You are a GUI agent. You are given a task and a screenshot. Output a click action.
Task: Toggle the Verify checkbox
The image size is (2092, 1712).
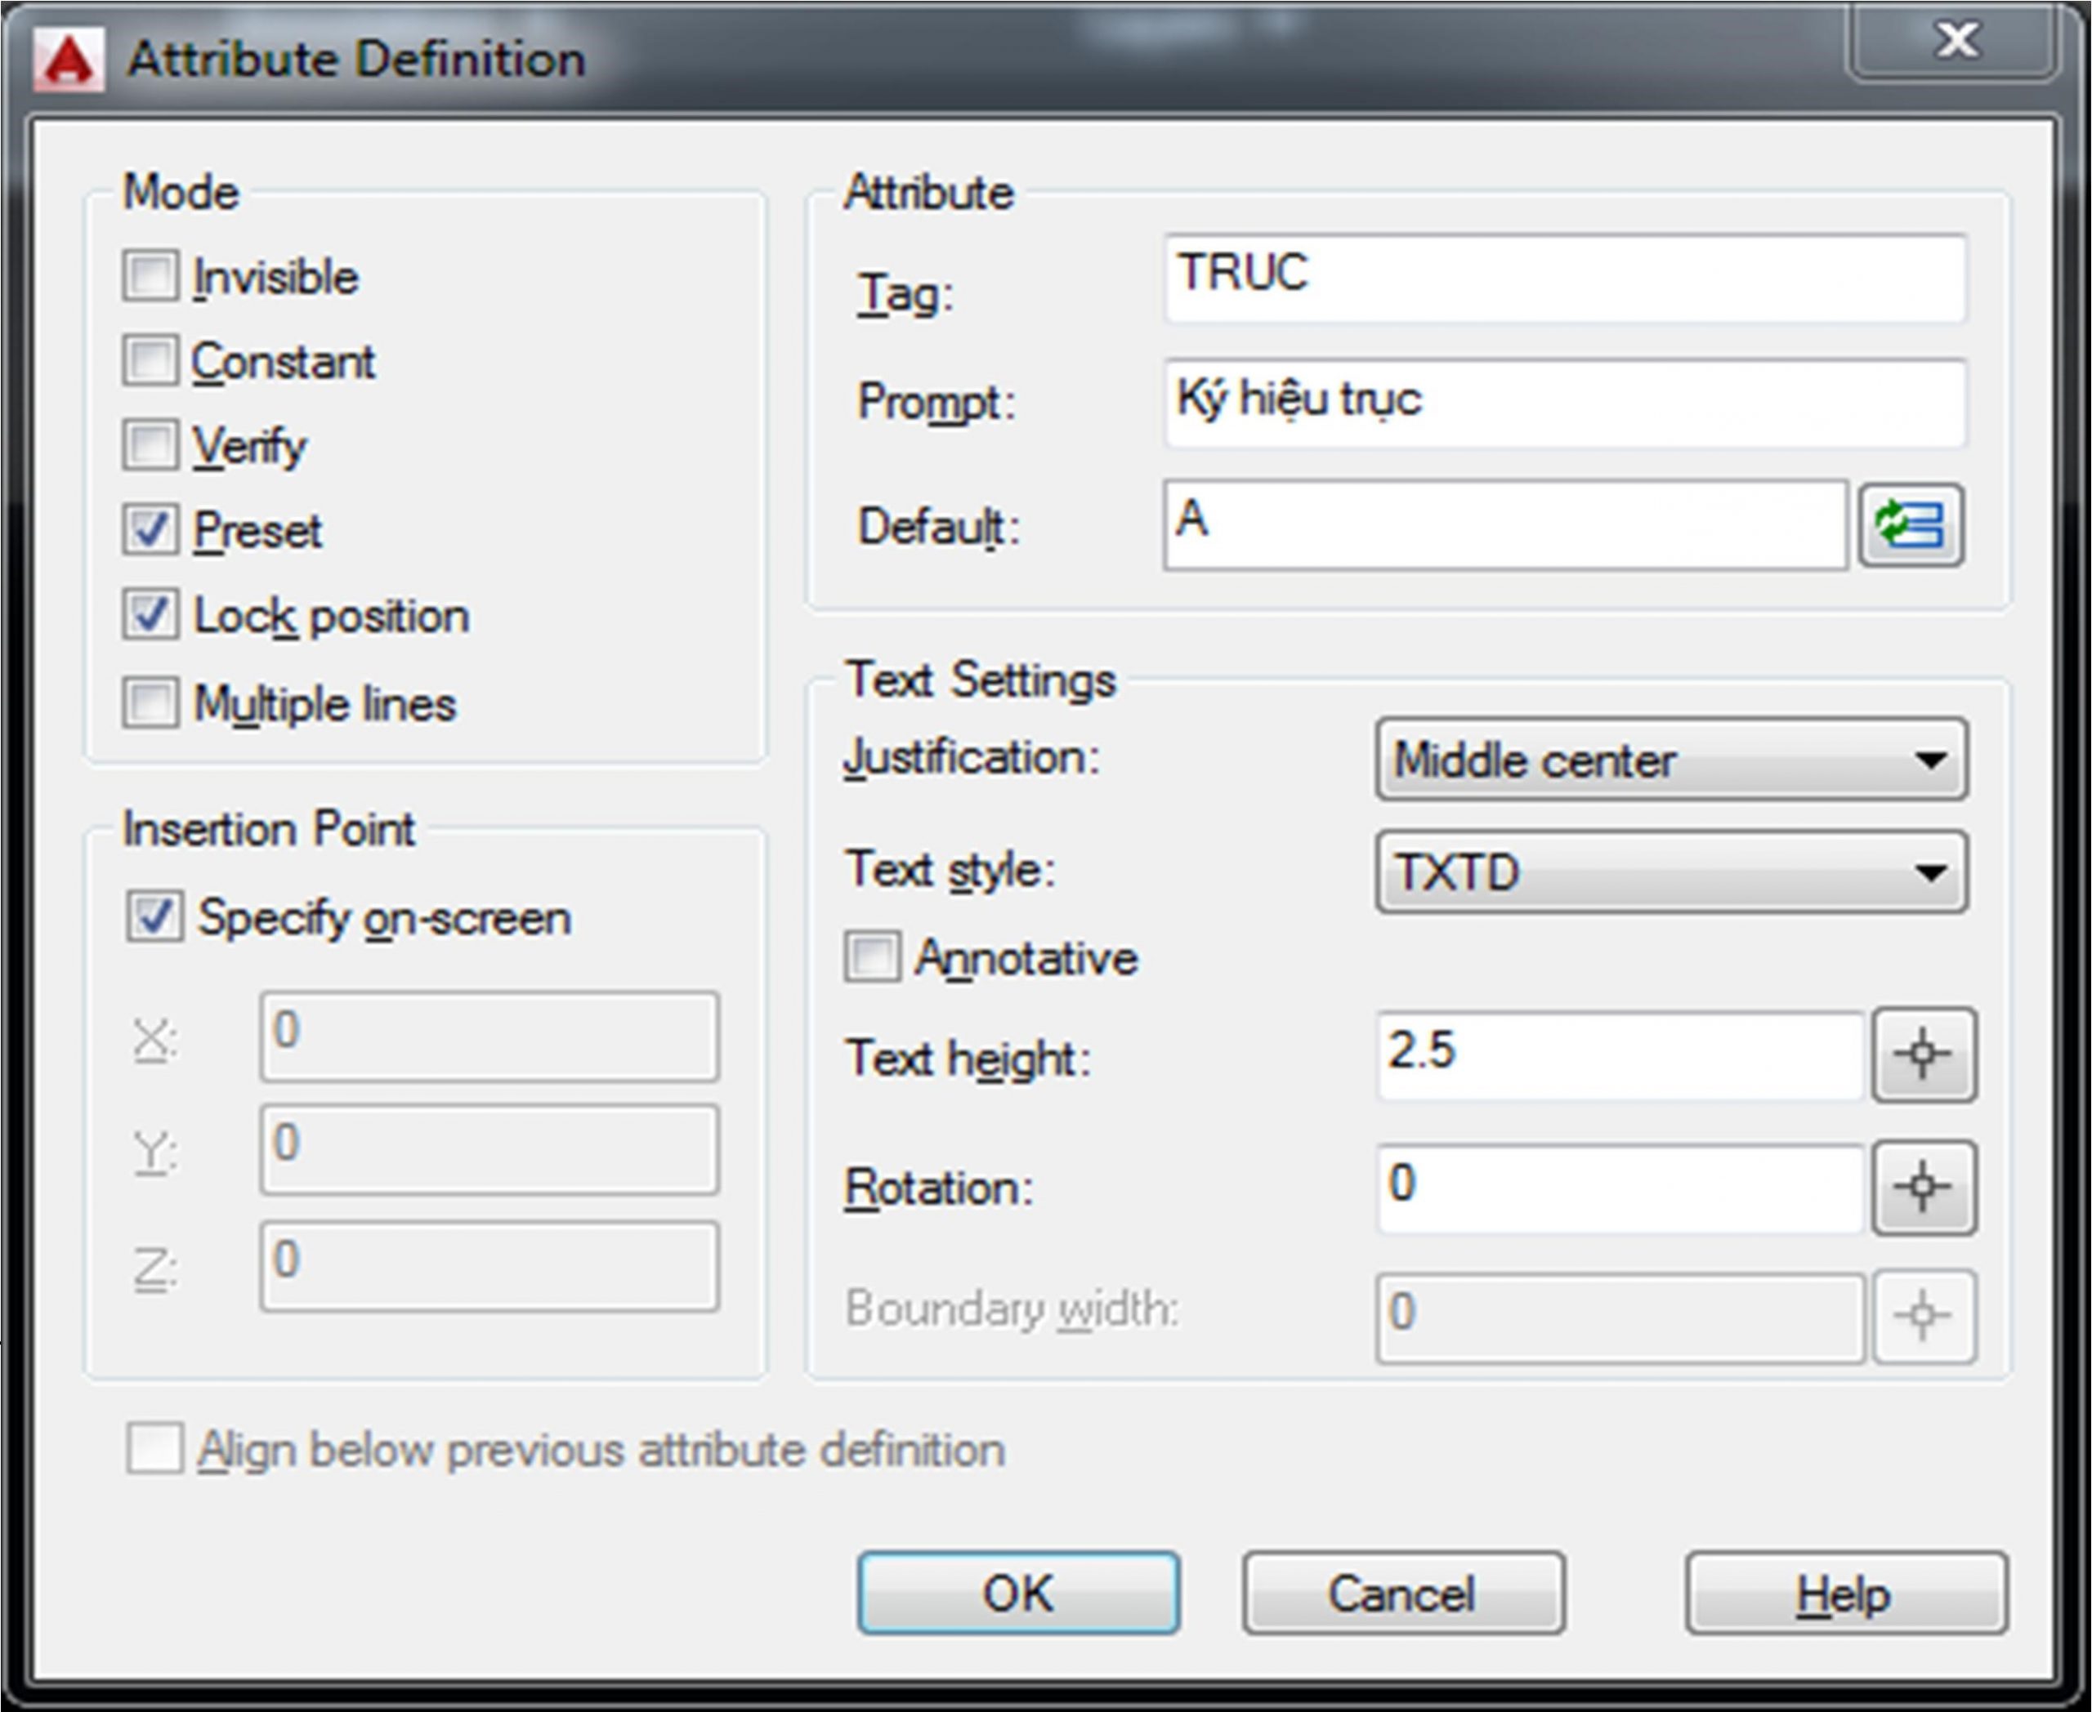[150, 445]
